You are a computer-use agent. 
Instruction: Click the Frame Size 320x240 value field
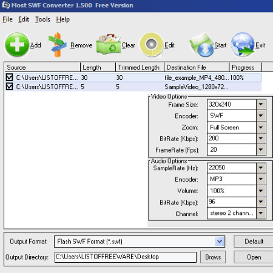click(x=232, y=104)
